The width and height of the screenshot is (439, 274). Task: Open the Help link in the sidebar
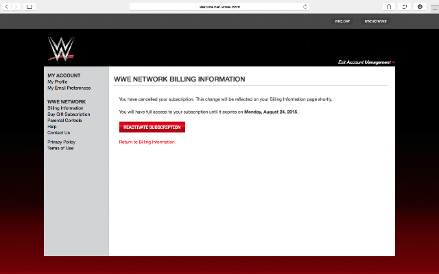[52, 127]
